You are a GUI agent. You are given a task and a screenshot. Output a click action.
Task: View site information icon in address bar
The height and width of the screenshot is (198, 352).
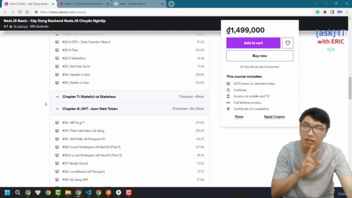(36, 12)
